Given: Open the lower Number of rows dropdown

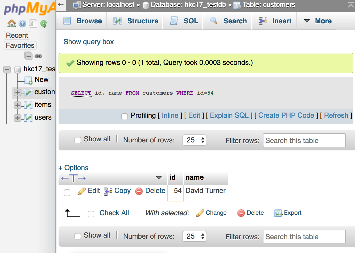Looking at the screenshot, I should (195, 236).
